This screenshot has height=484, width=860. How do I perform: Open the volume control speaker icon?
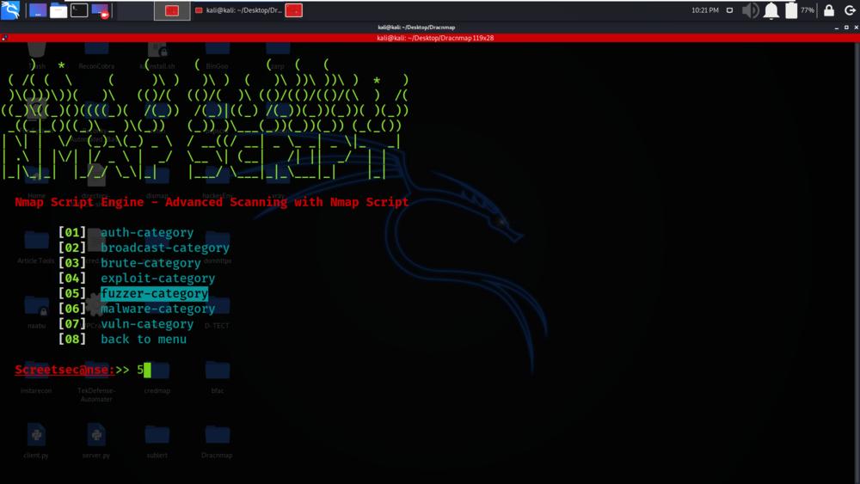750,10
